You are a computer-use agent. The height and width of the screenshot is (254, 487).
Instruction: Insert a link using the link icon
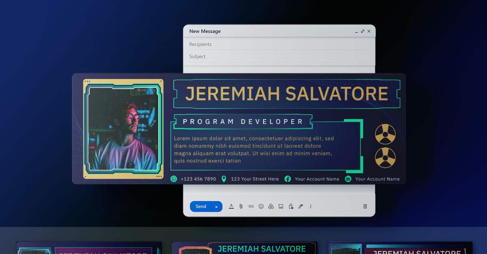point(251,206)
